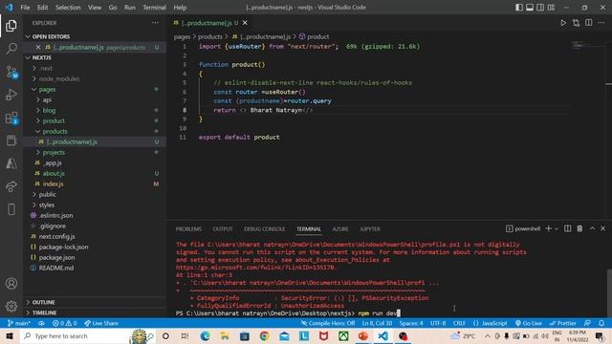
Task: Click UTF-8 encoding in status bar
Action: pos(438,323)
